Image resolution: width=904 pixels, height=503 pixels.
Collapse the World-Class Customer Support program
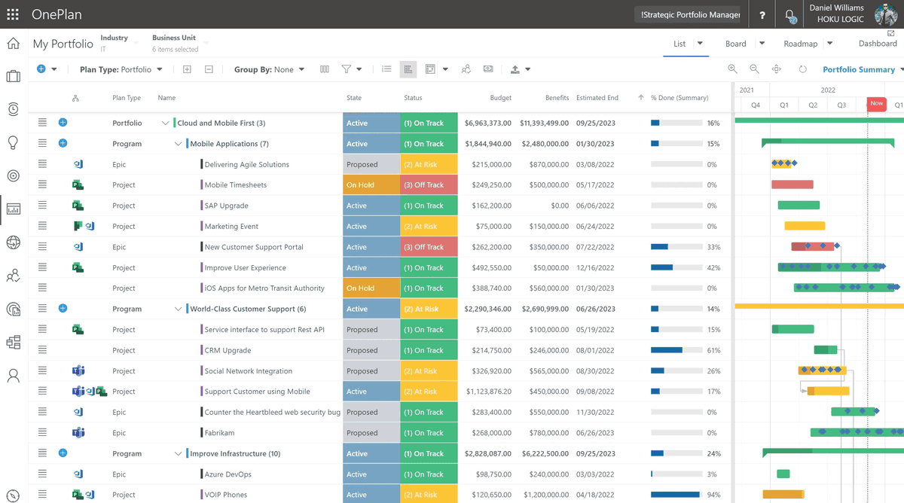(x=178, y=309)
